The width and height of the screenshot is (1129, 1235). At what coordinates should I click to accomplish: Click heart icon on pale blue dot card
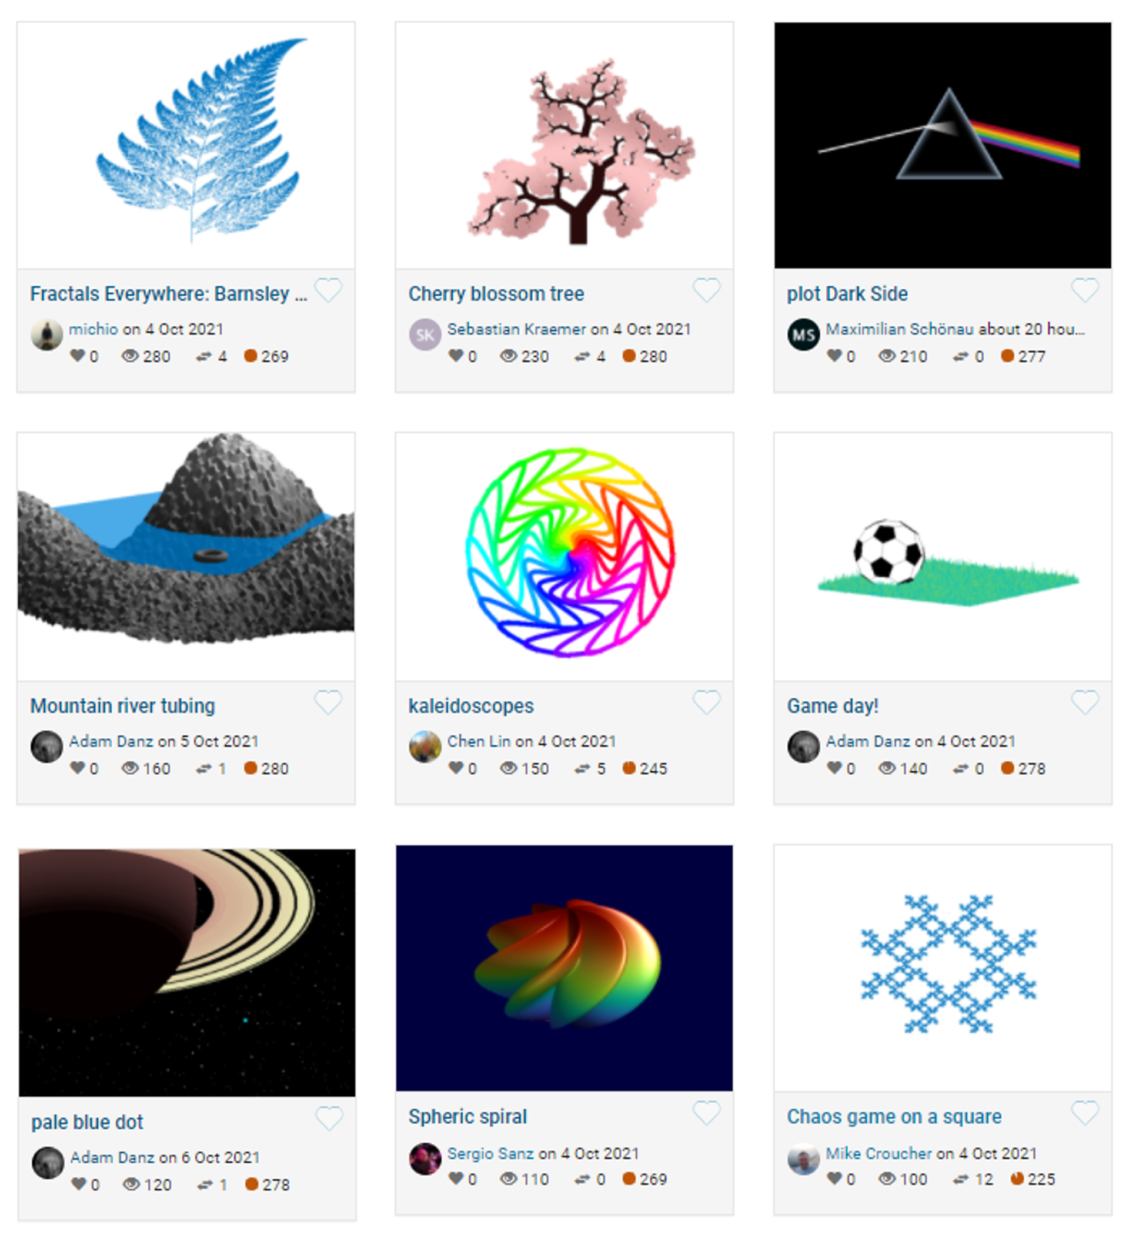[329, 1119]
